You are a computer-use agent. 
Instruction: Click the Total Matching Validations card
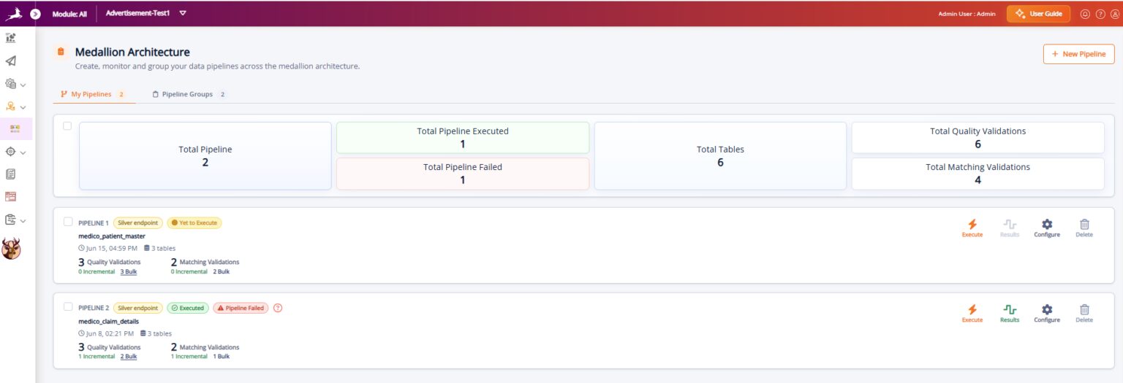tap(978, 174)
